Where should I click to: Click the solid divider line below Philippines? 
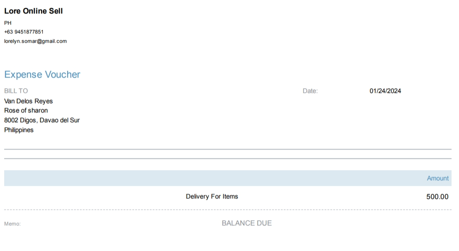click(x=227, y=149)
